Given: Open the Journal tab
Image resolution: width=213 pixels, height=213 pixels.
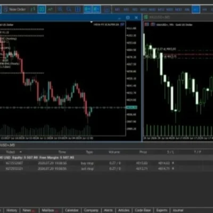Looking at the screenshot, I should pos(178,210).
